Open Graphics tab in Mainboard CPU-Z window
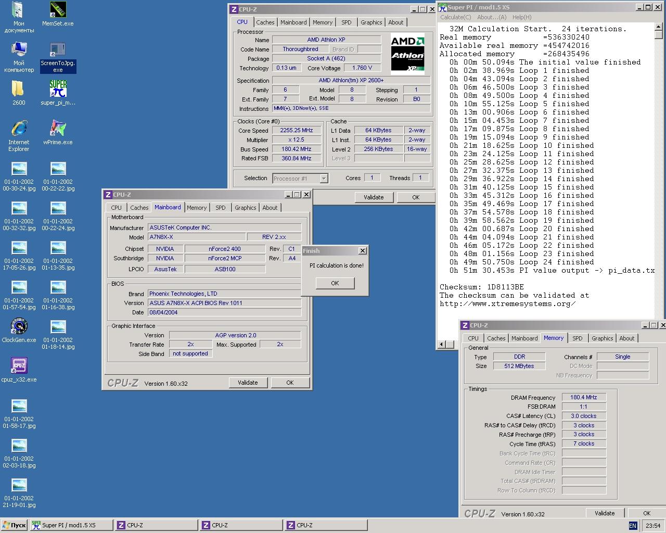Screen dimensions: 666x533 tap(246, 208)
